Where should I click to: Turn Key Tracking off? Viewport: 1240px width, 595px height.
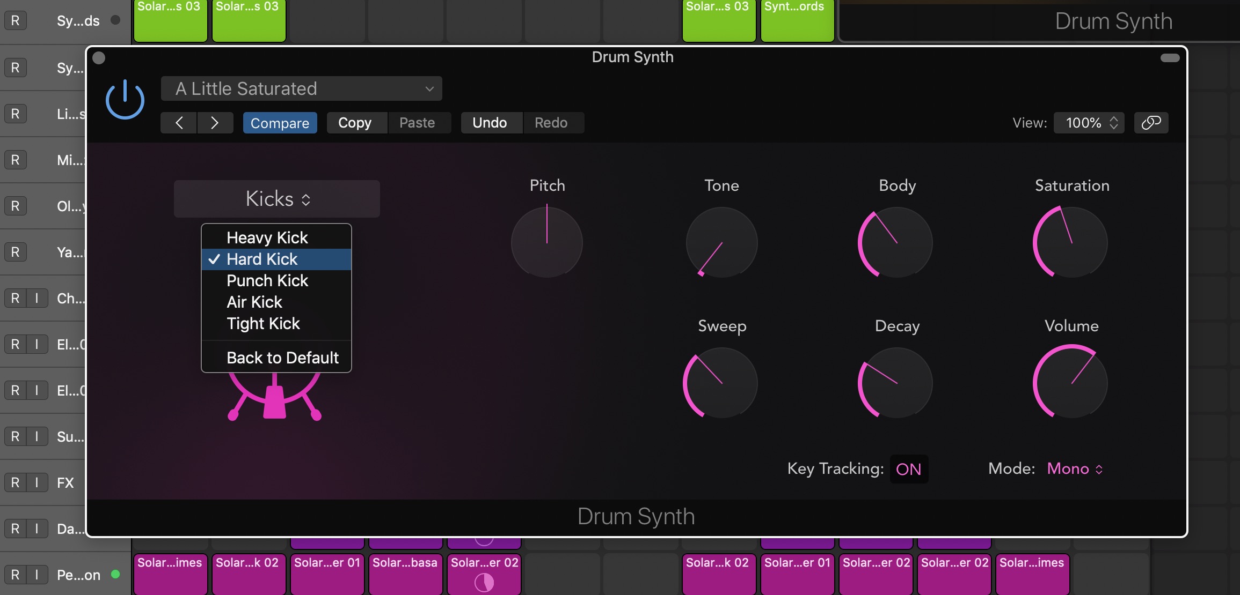click(909, 468)
